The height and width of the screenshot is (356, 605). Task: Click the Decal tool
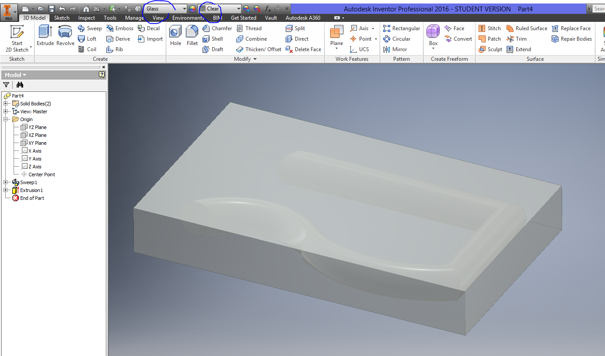point(149,28)
